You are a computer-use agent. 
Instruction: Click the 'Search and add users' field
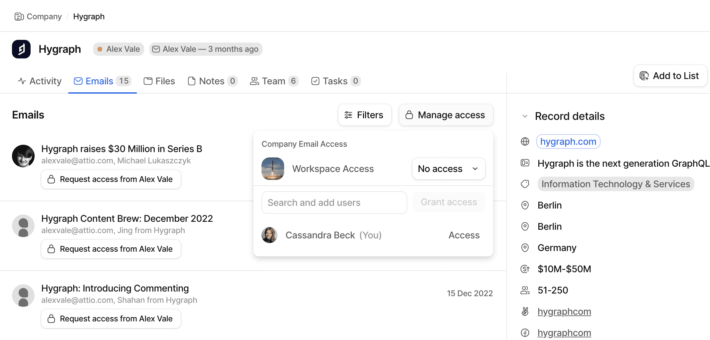(334, 203)
